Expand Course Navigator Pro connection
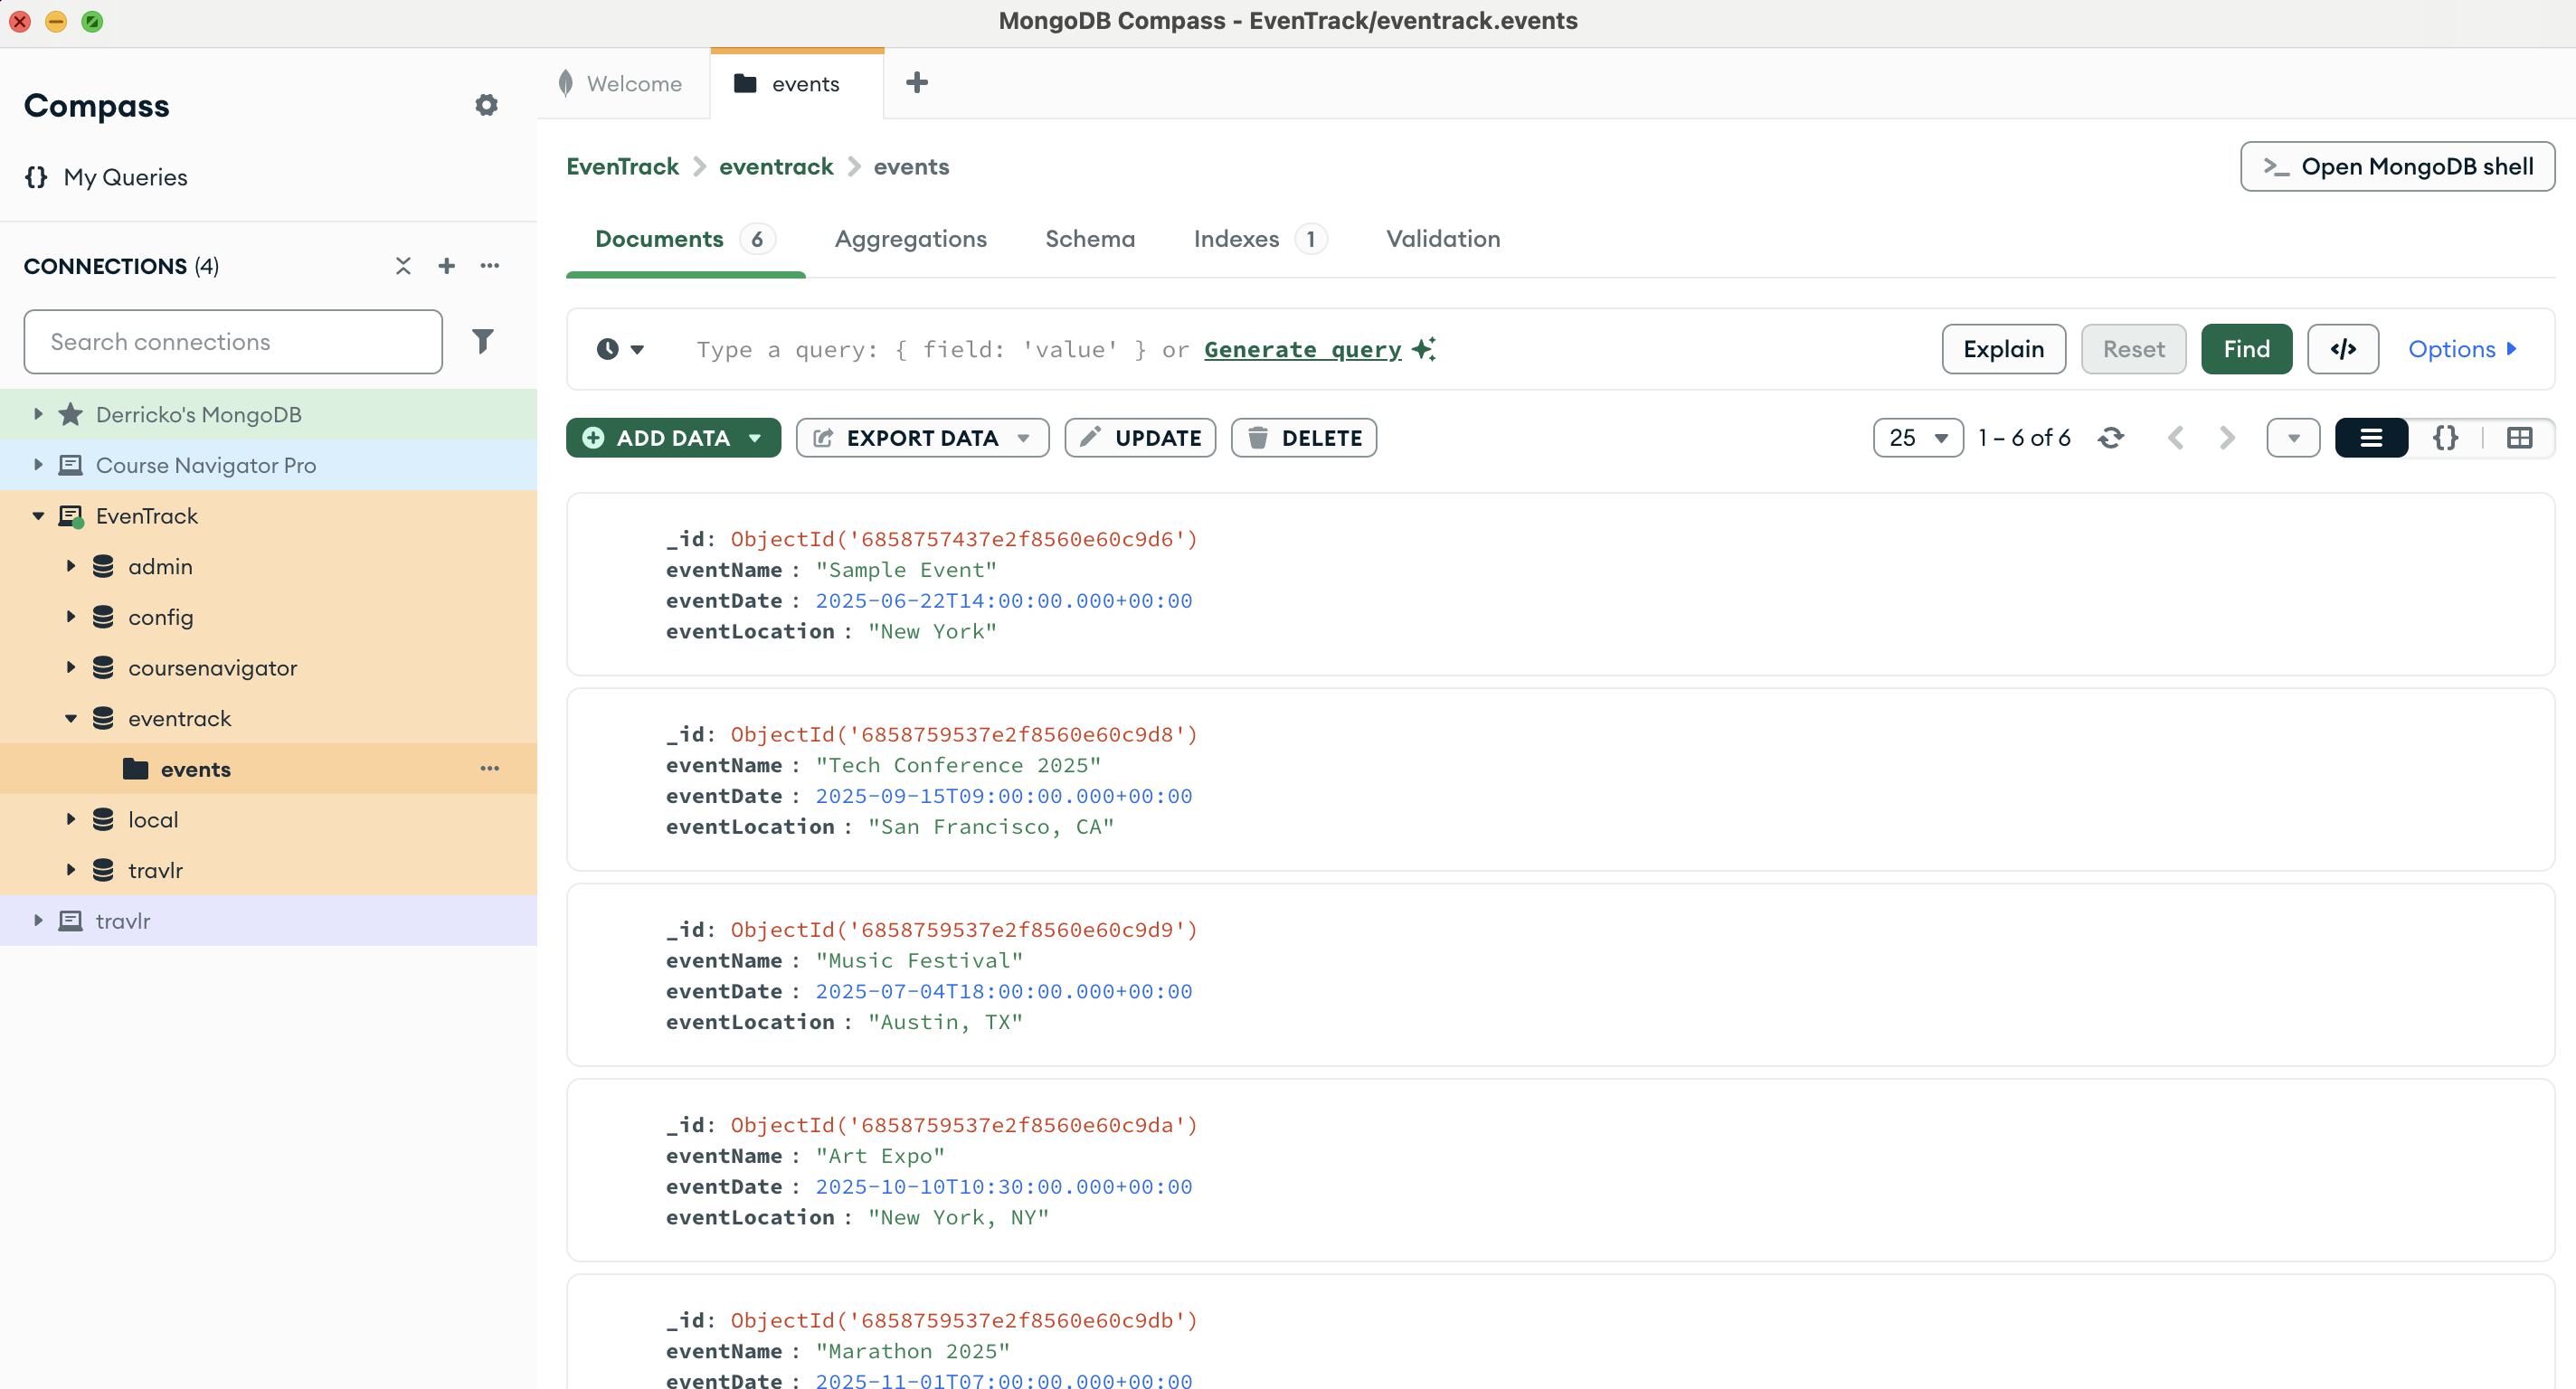The width and height of the screenshot is (2576, 1389). pos(38,465)
